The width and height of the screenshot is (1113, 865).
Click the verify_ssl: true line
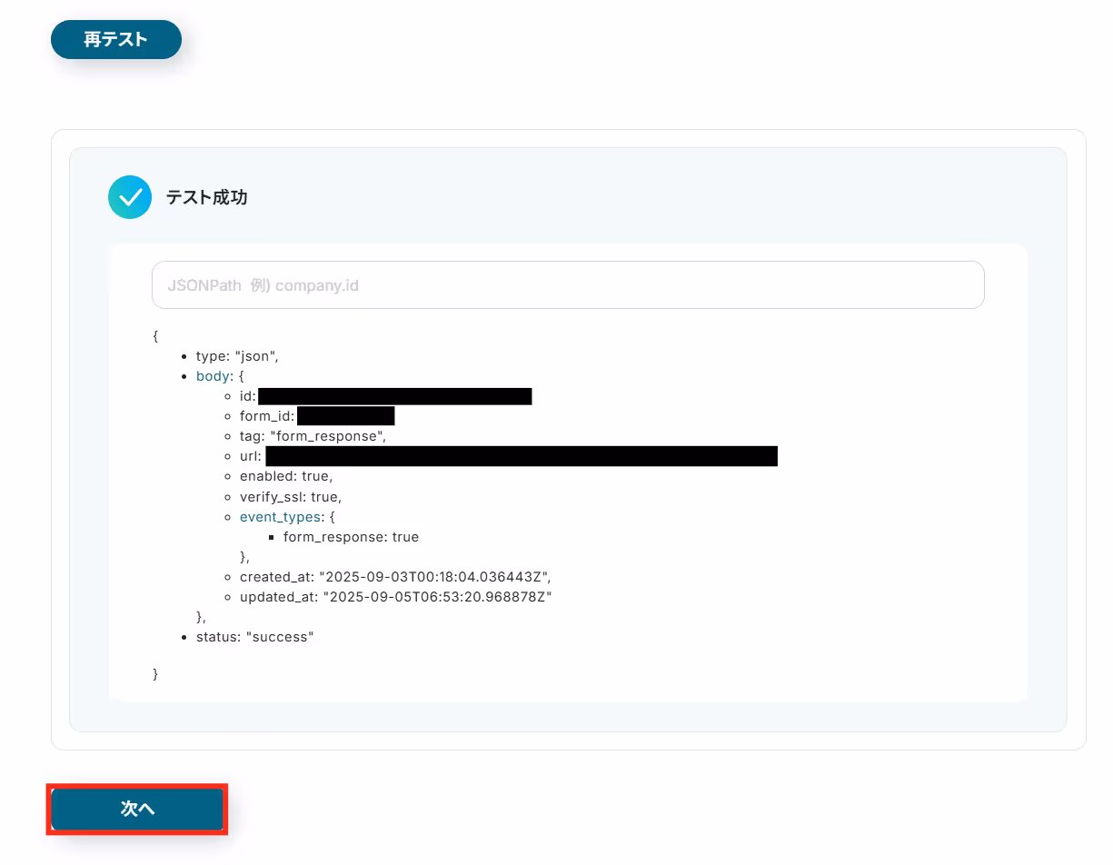click(291, 497)
